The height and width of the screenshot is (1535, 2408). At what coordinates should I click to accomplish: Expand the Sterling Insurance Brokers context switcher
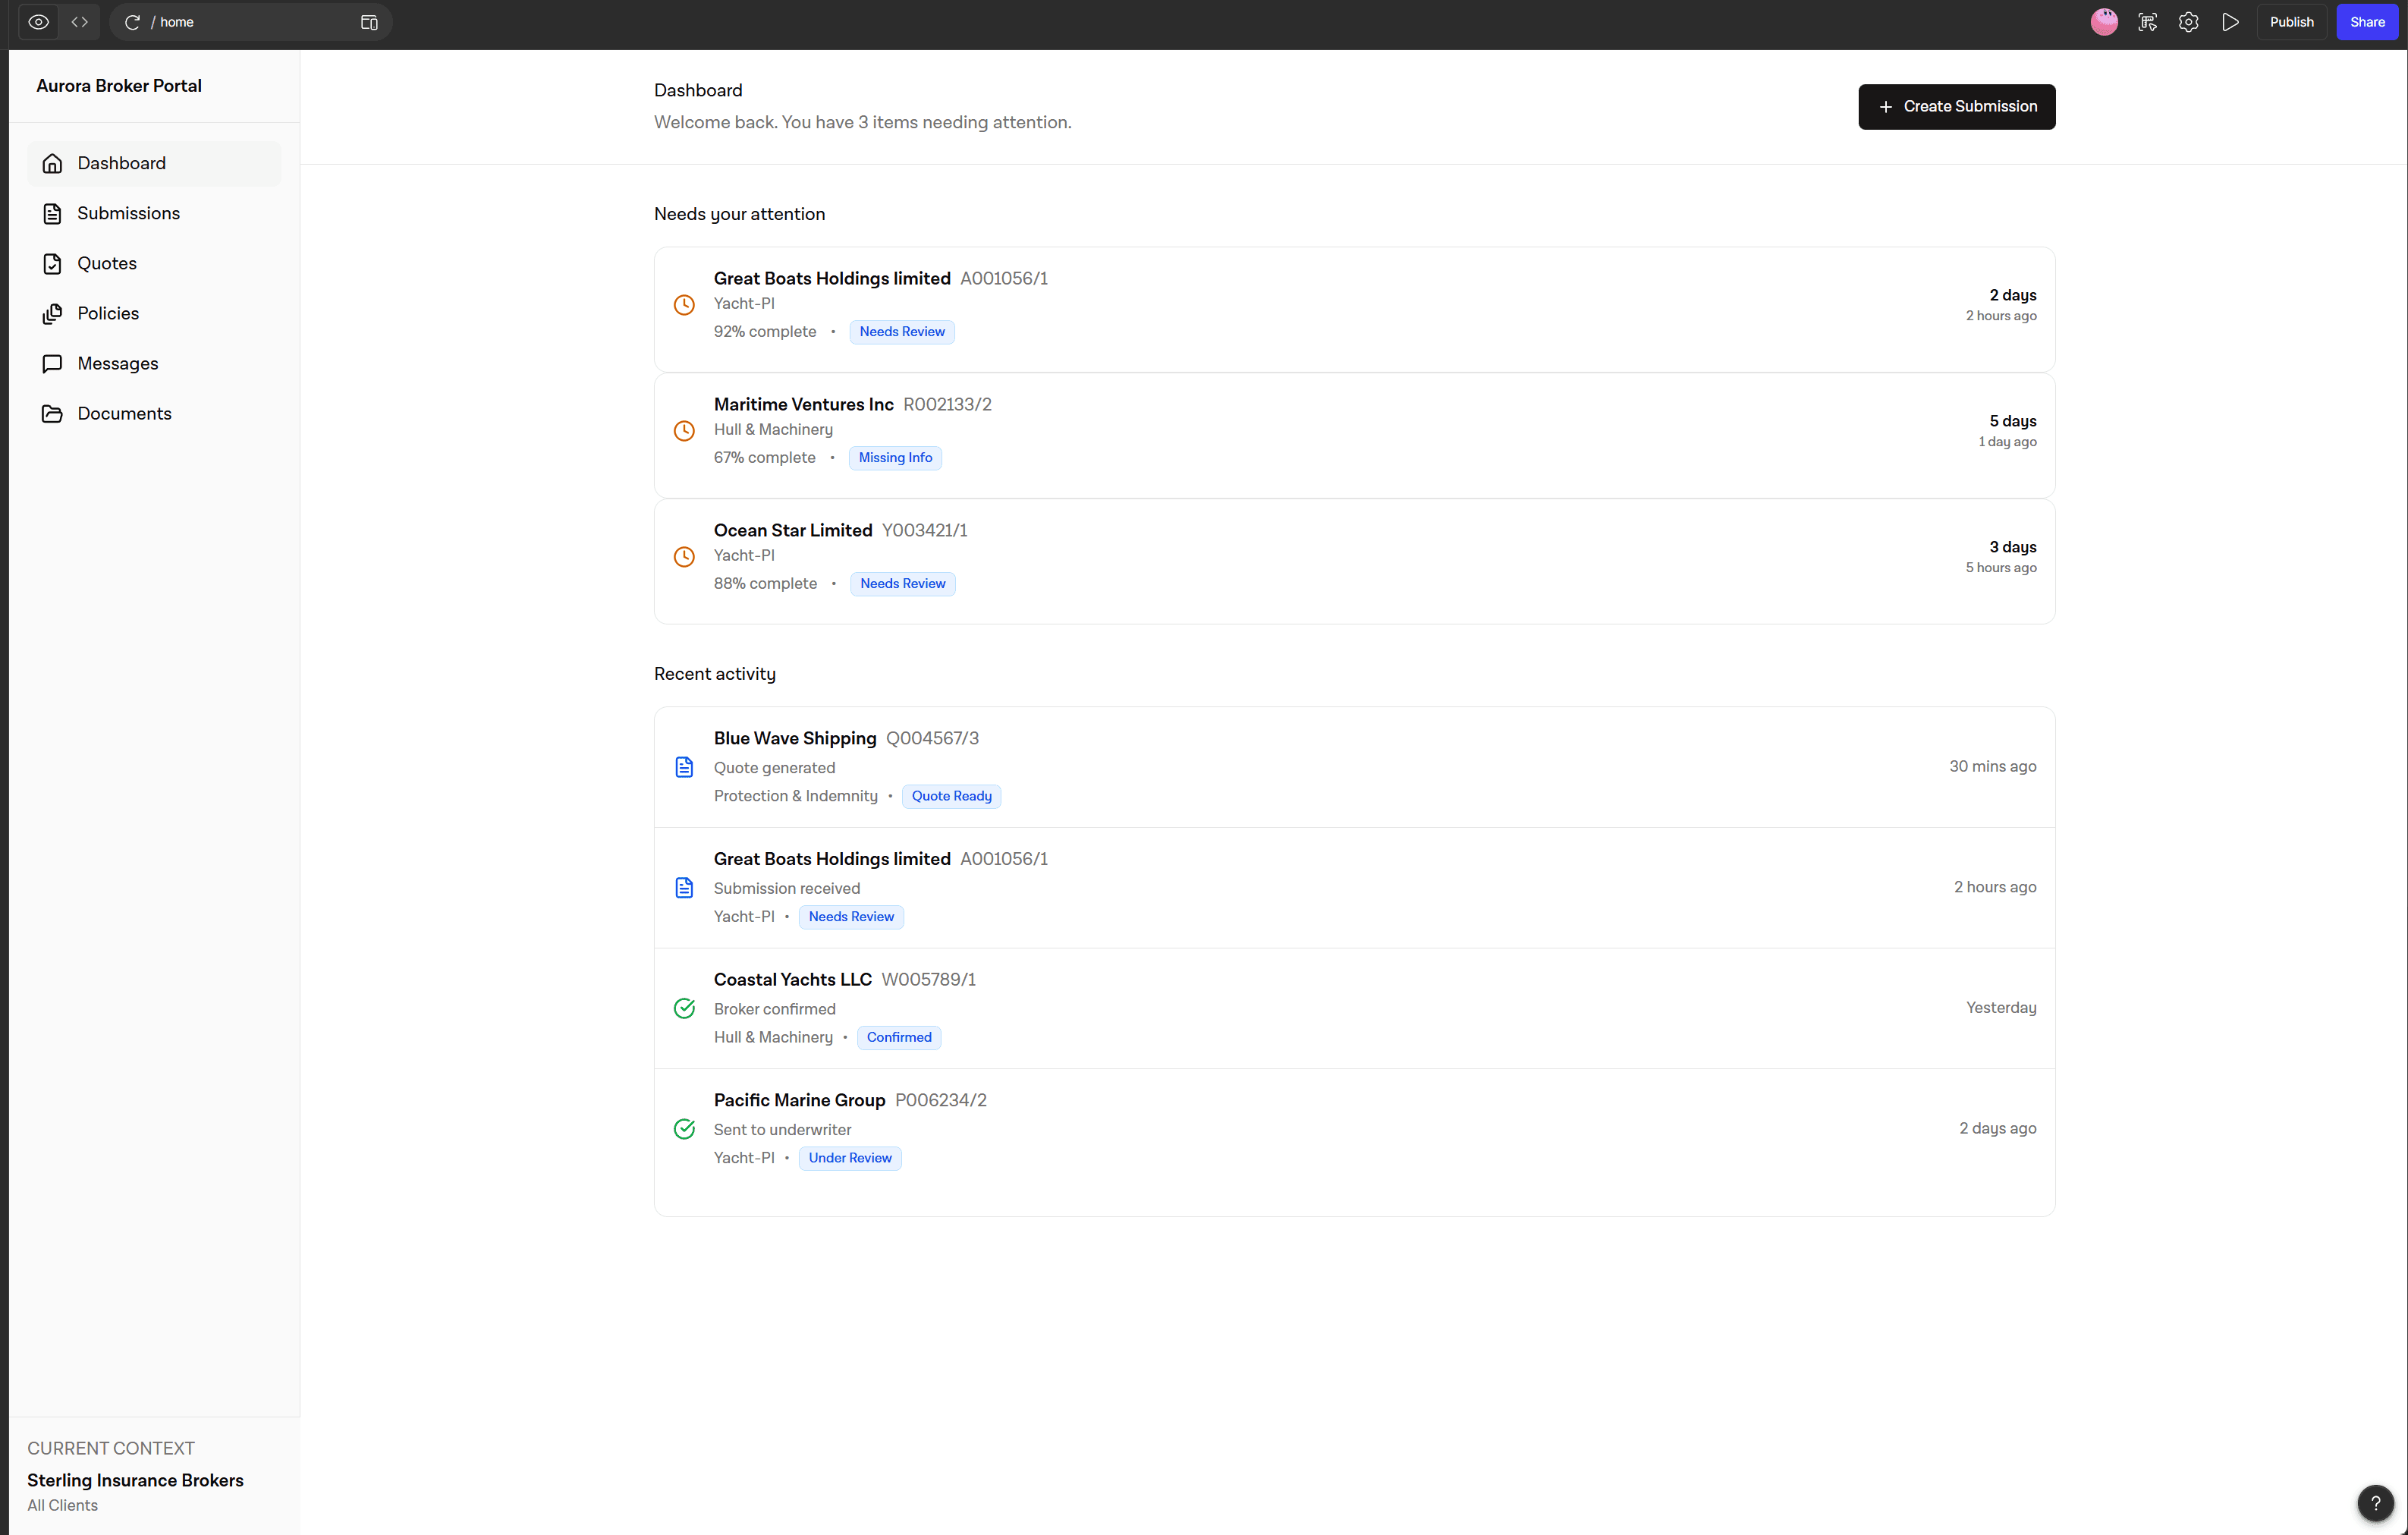pos(135,1480)
